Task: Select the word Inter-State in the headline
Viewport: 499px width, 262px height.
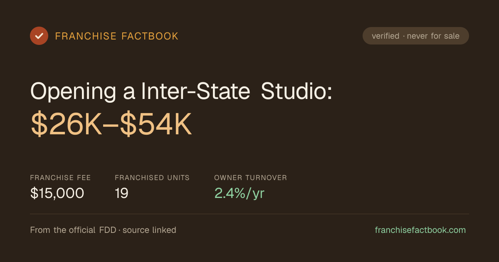Action: (195, 91)
